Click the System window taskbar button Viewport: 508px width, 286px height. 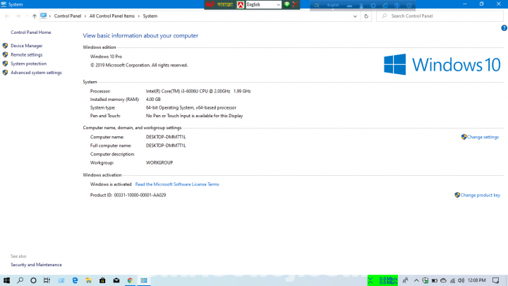(x=144, y=280)
